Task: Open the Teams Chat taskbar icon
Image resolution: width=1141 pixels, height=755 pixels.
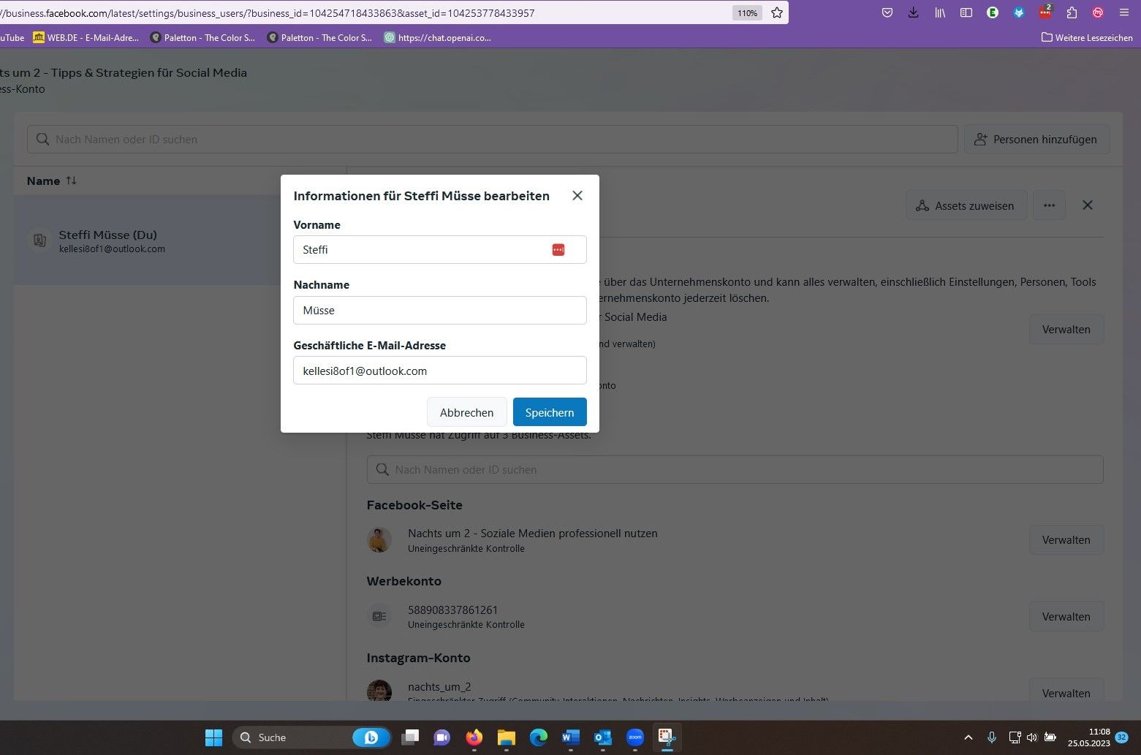Action: (441, 737)
